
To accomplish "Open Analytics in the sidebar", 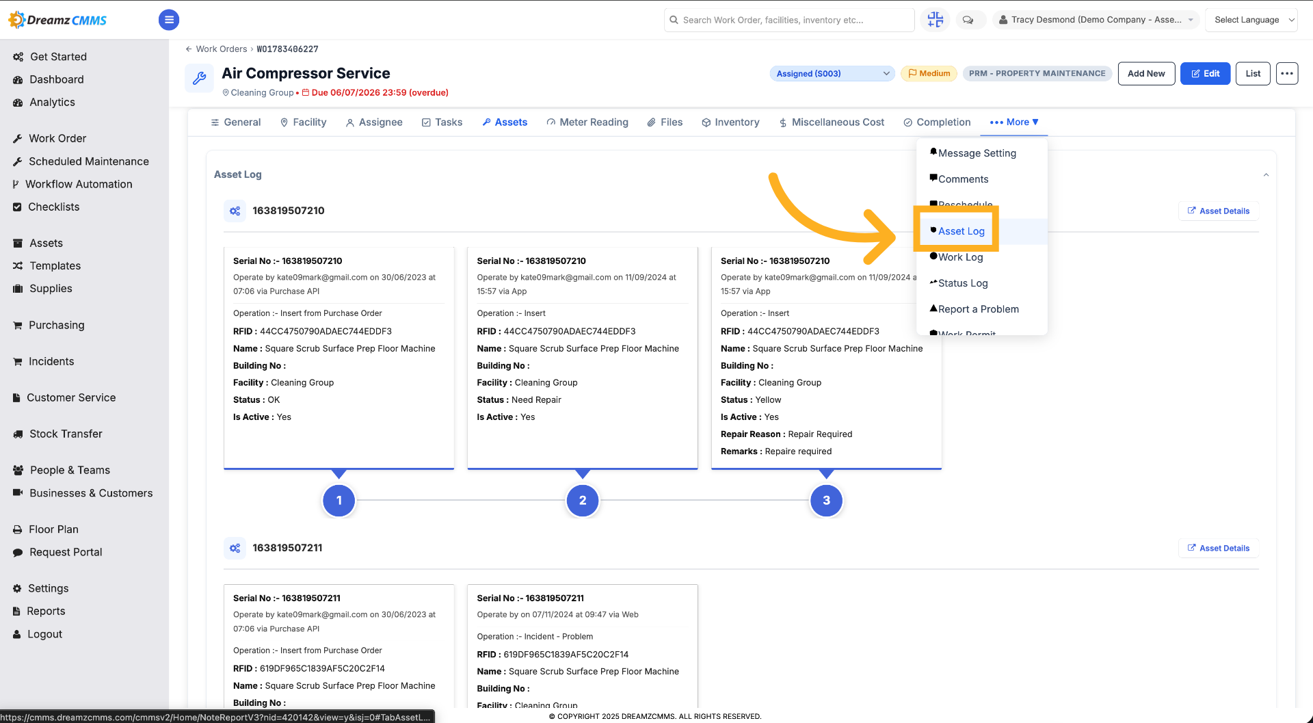I will (52, 102).
